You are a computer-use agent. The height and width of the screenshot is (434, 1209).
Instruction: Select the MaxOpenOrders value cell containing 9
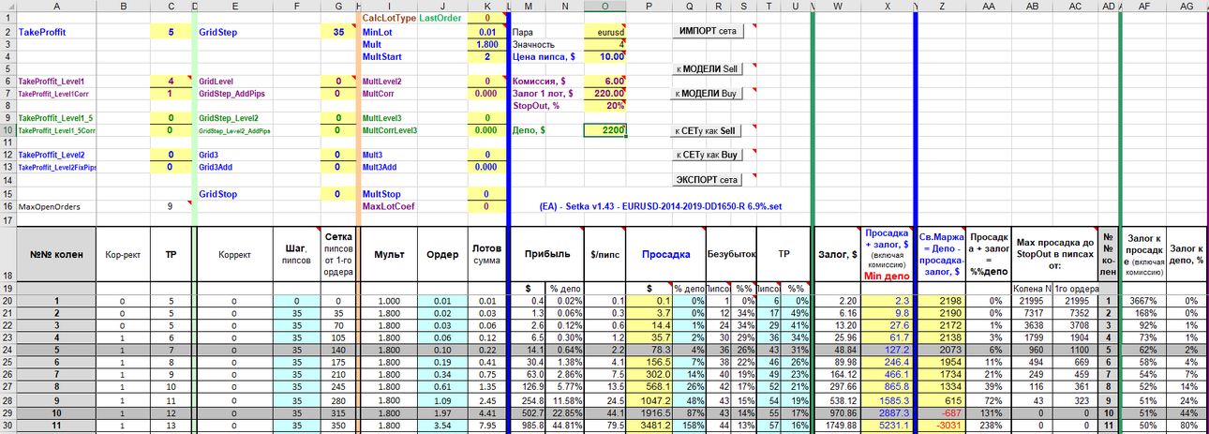pos(170,206)
